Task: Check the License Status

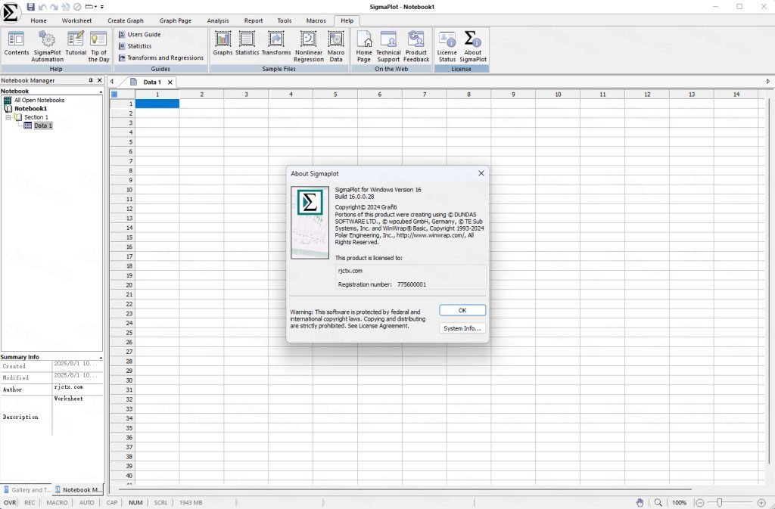Action: (447, 46)
